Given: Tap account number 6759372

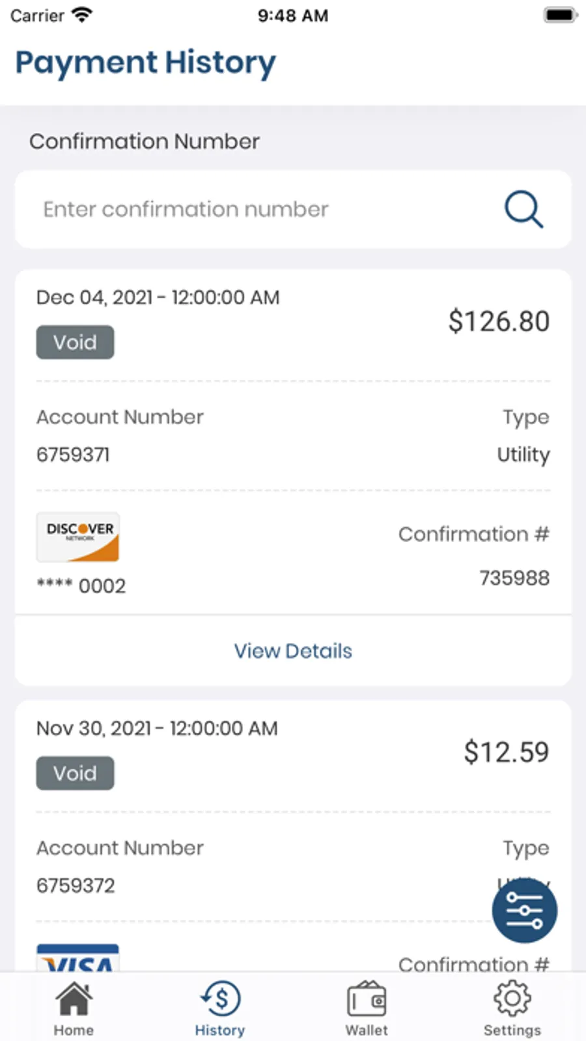Looking at the screenshot, I should (x=76, y=885).
